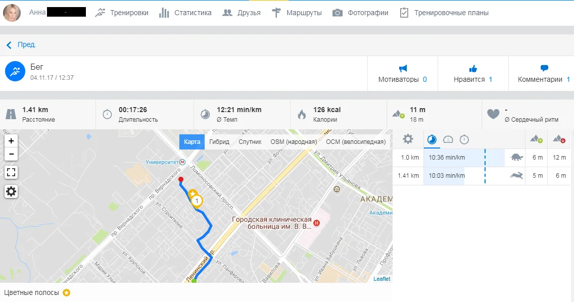The image size is (574, 302).
Task: Open Статистика from the top menu
Action: (193, 13)
